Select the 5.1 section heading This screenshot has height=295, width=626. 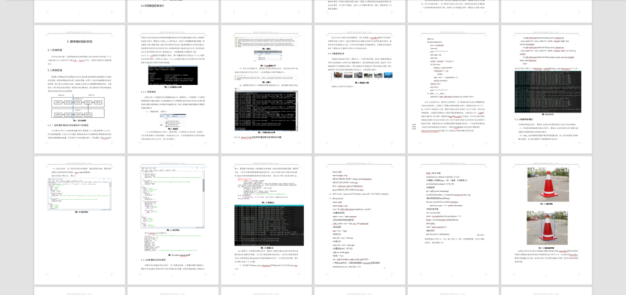point(53,49)
